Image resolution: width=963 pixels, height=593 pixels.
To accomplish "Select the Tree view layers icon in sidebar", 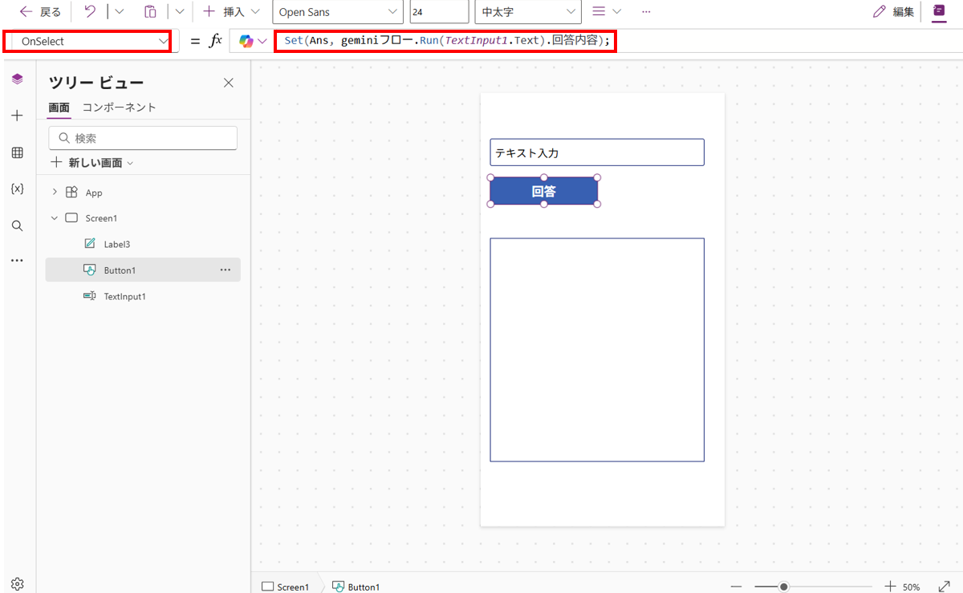I will point(18,79).
